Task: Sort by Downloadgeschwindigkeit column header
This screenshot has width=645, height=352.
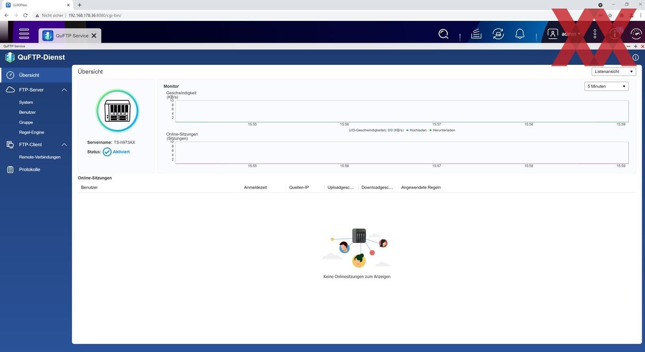Action: 377,188
